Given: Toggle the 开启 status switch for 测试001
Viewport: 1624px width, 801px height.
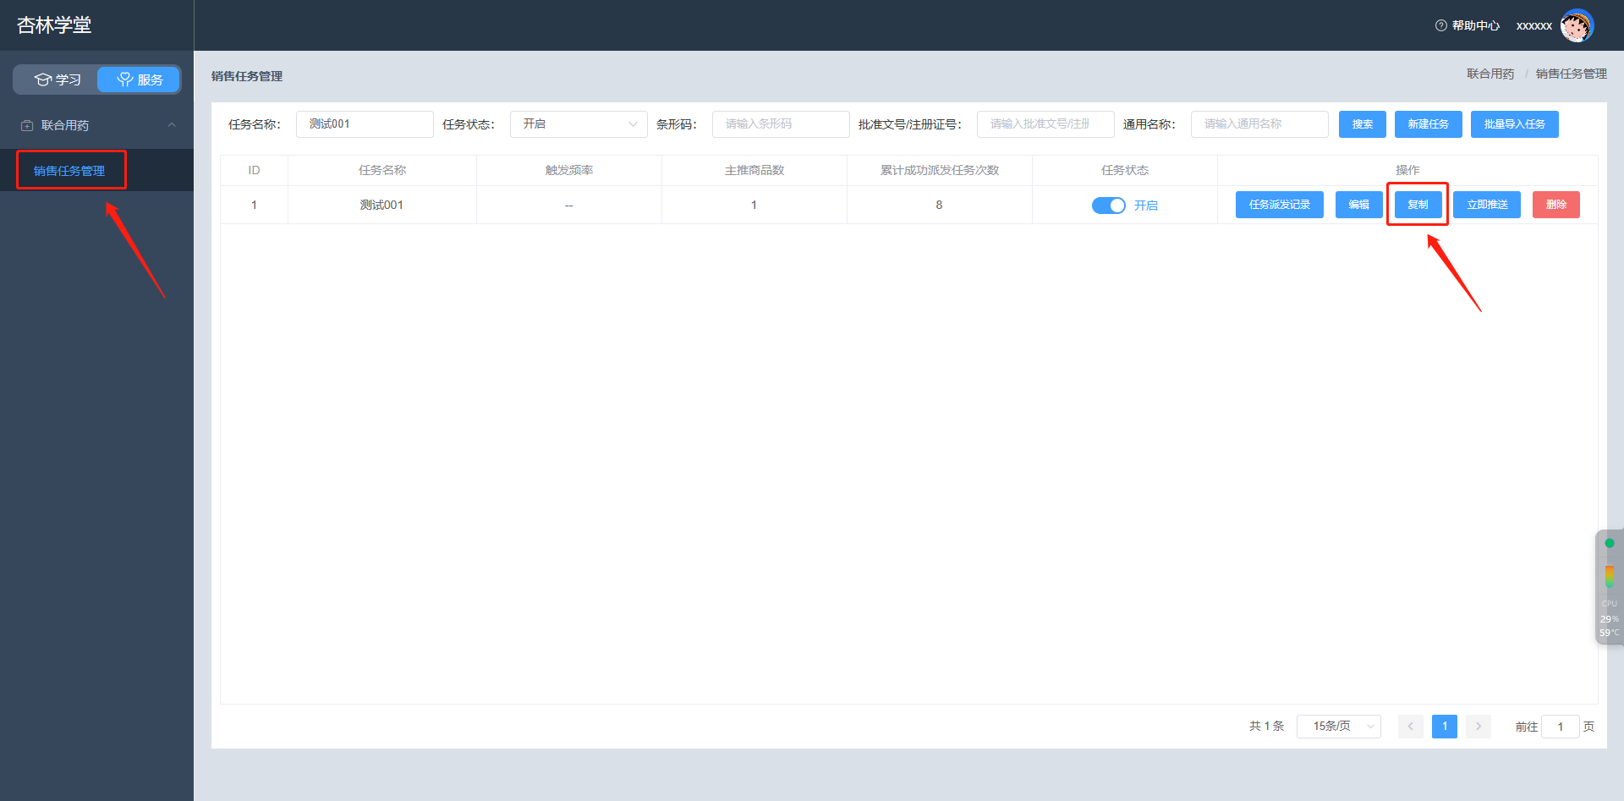Looking at the screenshot, I should 1108,206.
